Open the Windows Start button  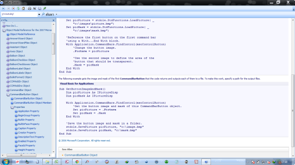6,162
